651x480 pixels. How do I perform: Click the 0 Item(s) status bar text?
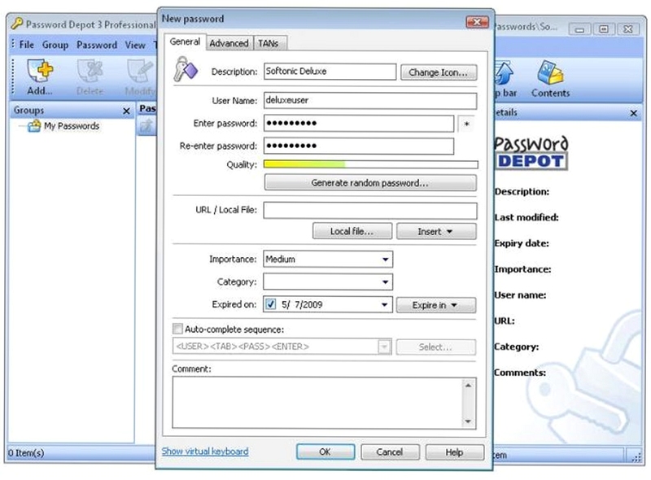[26, 452]
